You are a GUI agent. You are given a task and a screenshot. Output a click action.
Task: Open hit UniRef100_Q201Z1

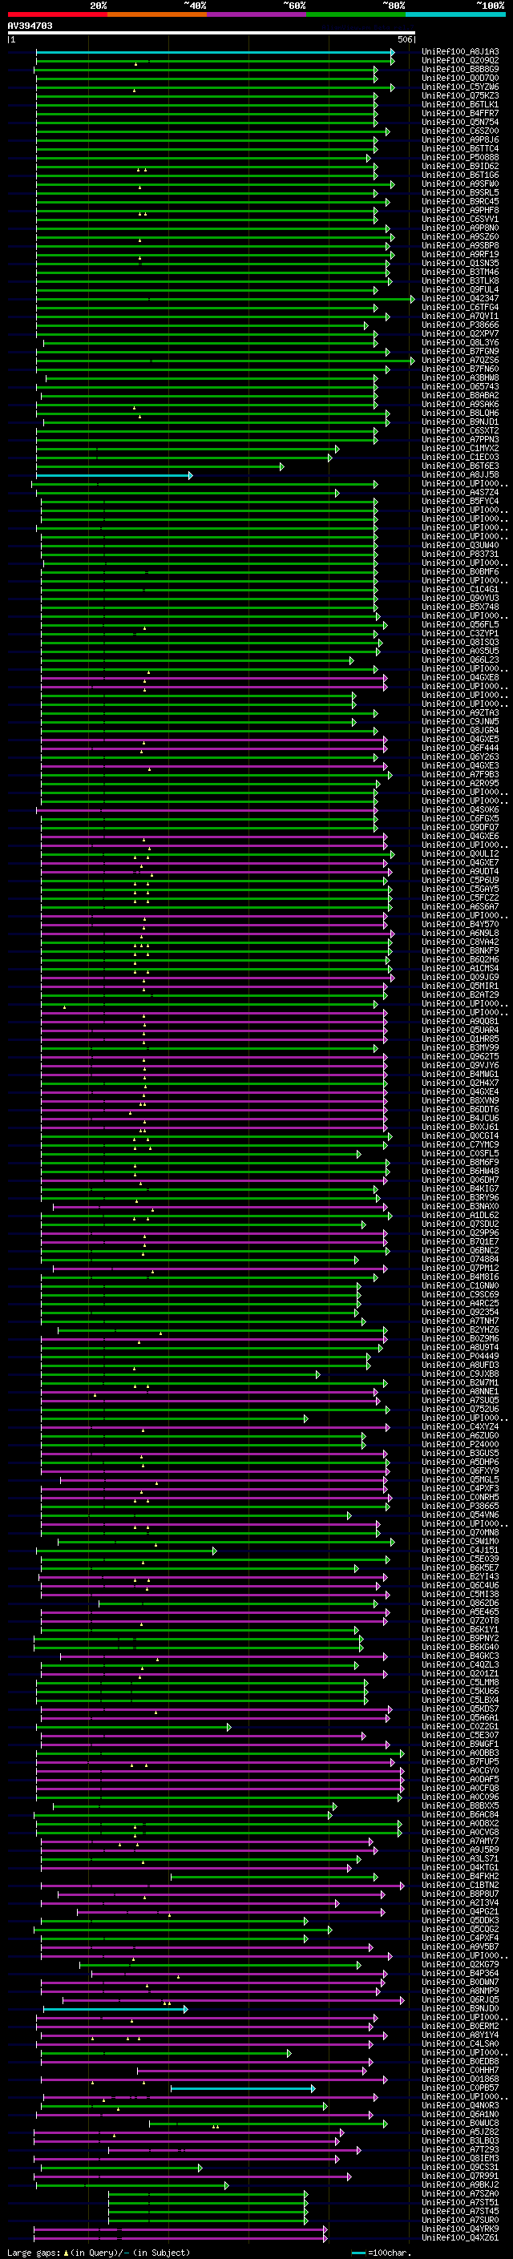tap(460, 1673)
